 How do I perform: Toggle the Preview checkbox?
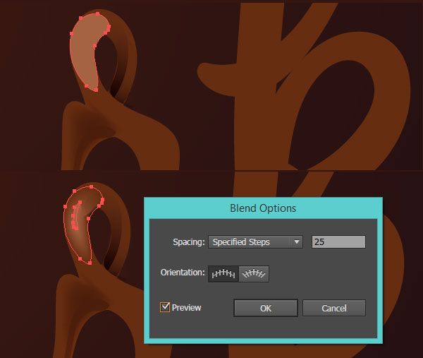(x=165, y=307)
